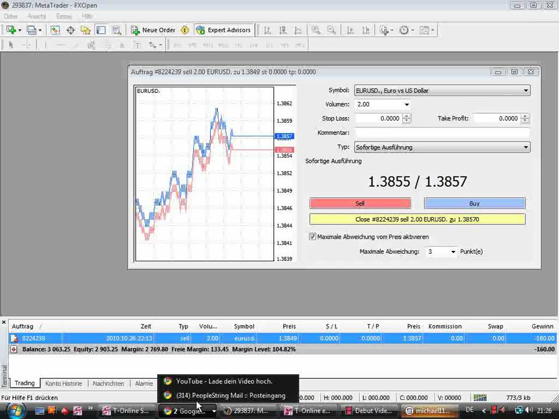Close the Terminal panel with X
The image size is (559, 419).
pyautogui.click(x=4, y=322)
